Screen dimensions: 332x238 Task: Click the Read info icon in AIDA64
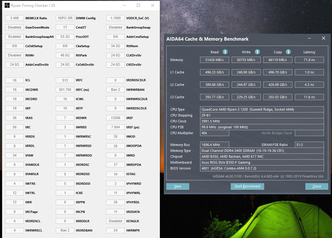pos(225,52)
